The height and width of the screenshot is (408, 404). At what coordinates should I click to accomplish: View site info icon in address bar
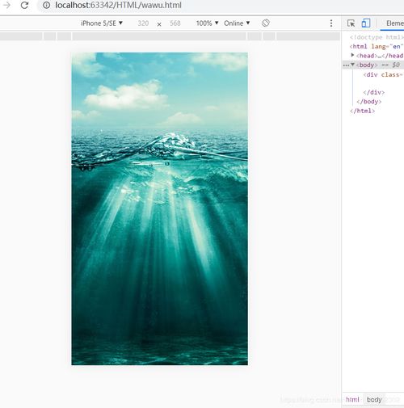pos(47,5)
